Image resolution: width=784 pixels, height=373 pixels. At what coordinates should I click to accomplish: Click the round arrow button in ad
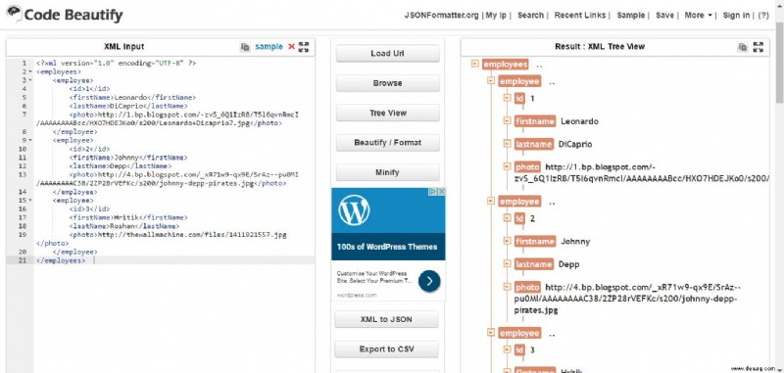tap(429, 281)
